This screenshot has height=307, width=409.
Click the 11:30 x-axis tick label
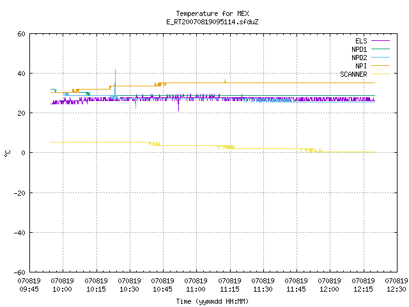[263, 289]
